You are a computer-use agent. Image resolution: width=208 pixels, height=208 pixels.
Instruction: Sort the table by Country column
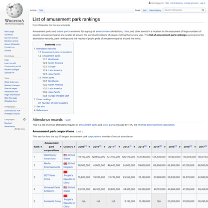pos(75,147)
